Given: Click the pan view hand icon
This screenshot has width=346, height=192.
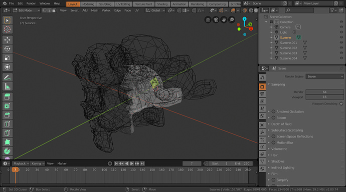Looking at the screenshot, I should (x=224, y=20).
